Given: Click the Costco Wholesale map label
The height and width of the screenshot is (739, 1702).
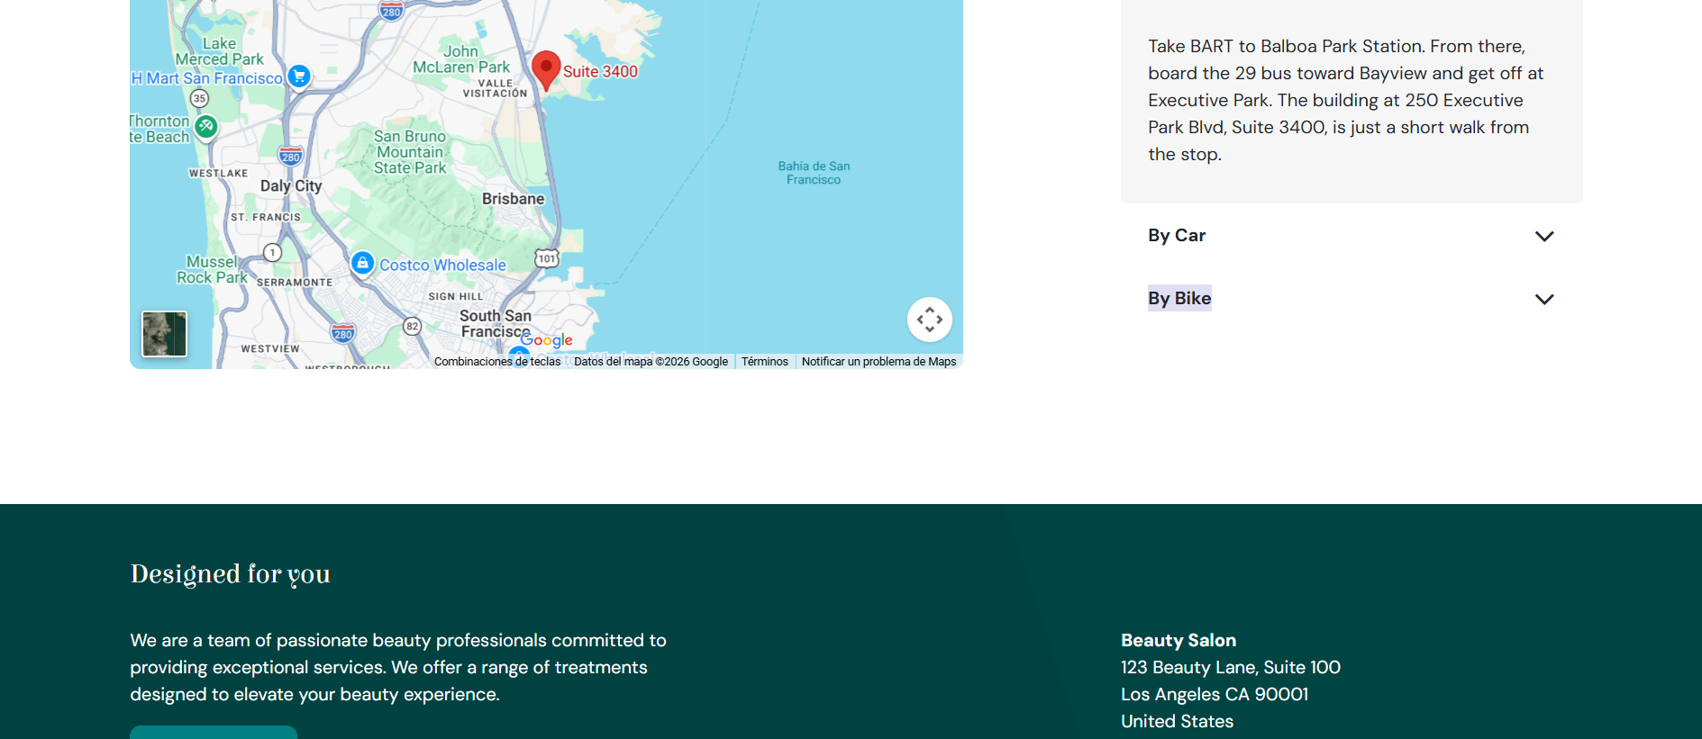Looking at the screenshot, I should point(442,265).
